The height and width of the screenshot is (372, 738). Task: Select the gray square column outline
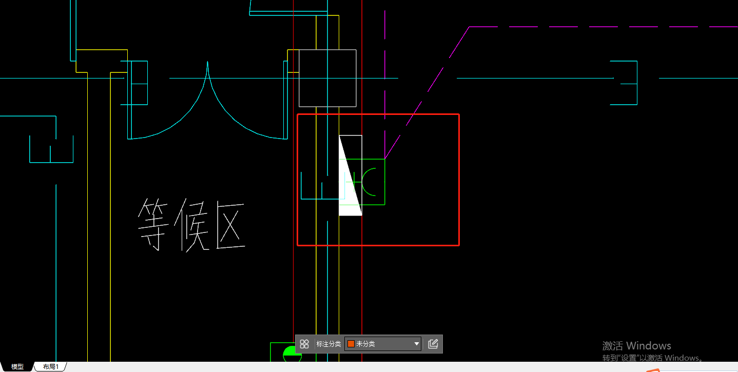(327, 78)
